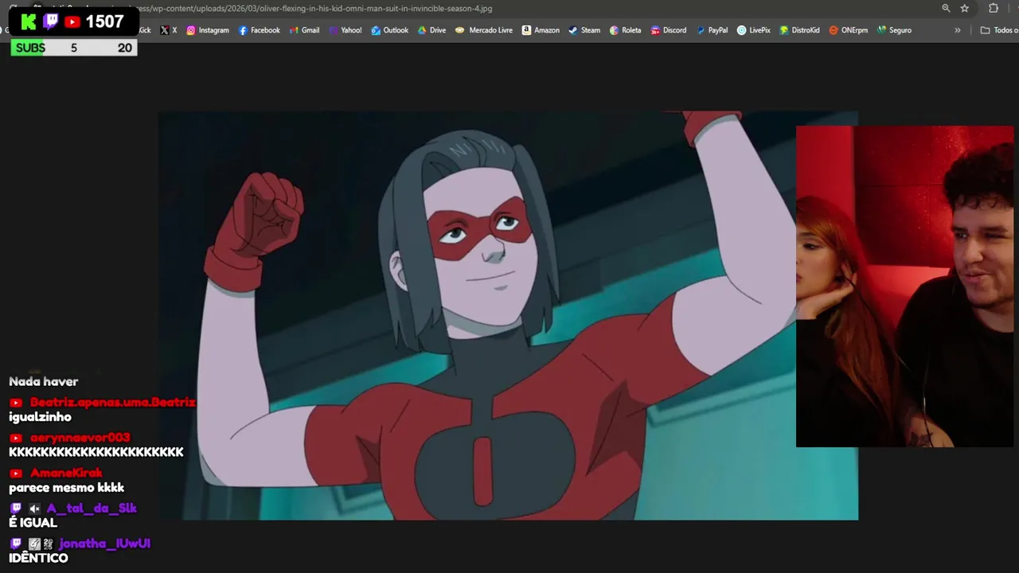Click chat username jonatha_IUwUI
1019x573 pixels.
pyautogui.click(x=104, y=544)
